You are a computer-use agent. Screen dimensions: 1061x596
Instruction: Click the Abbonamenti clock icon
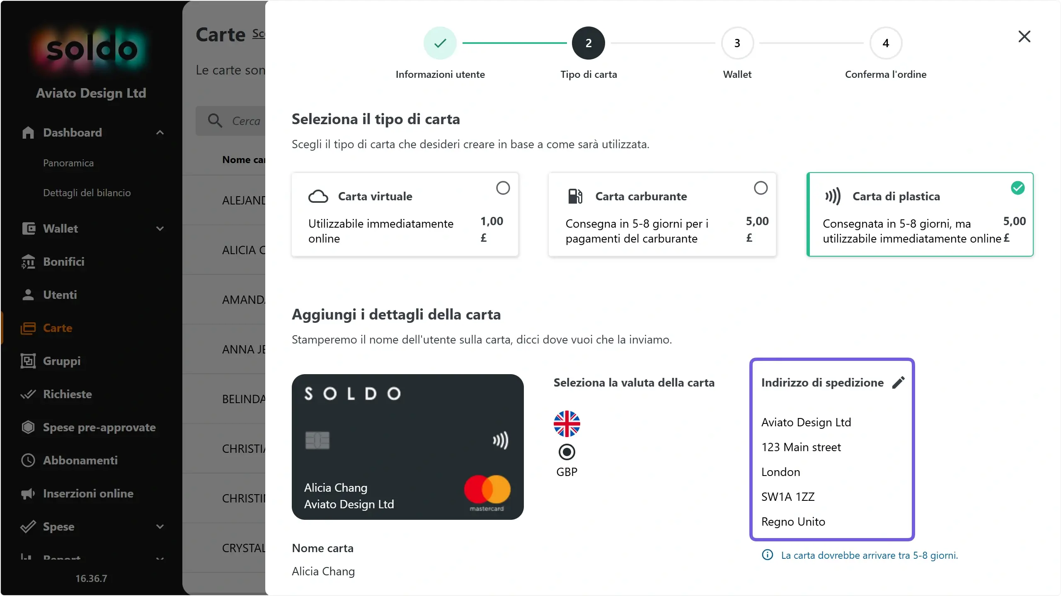tap(28, 460)
